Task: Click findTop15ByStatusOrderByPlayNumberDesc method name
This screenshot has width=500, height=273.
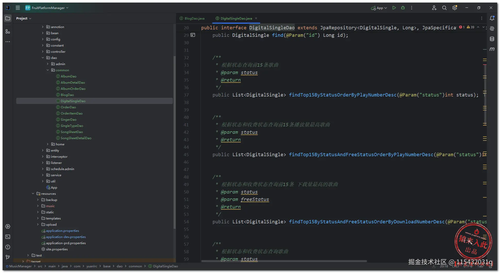Action: pos(343,95)
